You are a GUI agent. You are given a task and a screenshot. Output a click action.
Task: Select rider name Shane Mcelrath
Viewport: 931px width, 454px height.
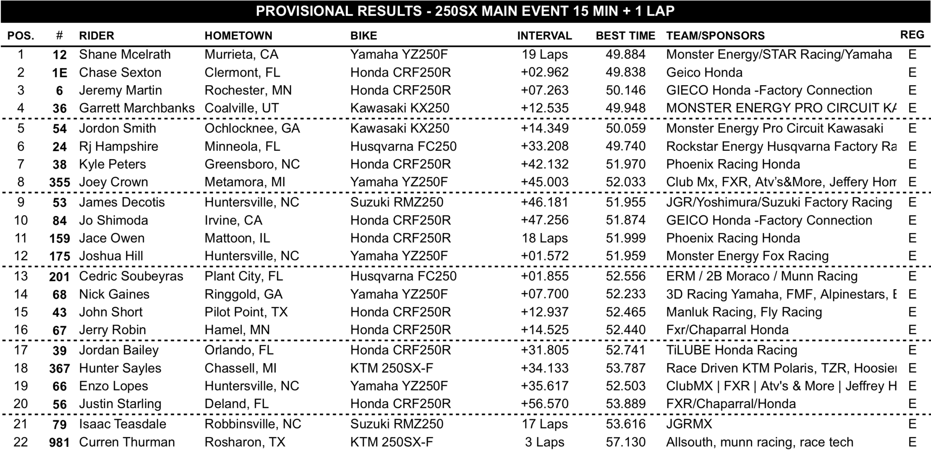click(x=125, y=55)
